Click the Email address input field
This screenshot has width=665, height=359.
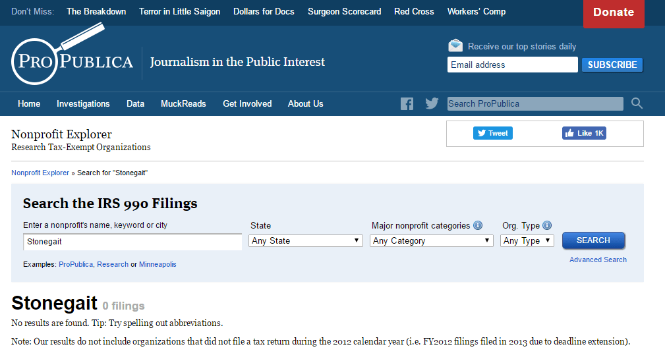512,65
